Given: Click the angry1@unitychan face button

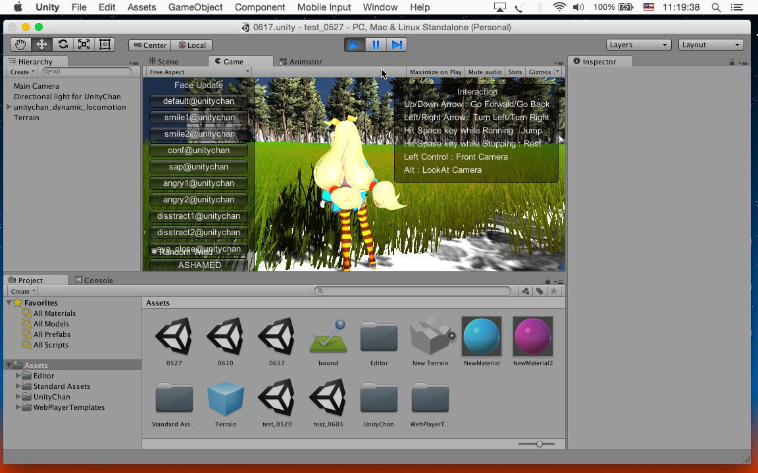Looking at the screenshot, I should tap(199, 183).
